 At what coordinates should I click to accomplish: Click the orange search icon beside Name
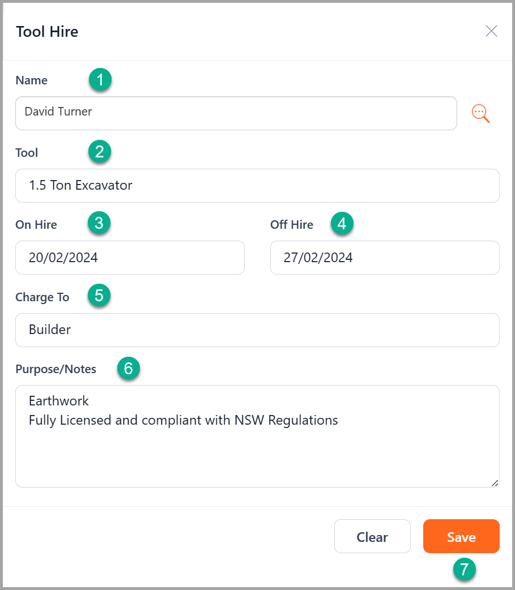pos(480,113)
